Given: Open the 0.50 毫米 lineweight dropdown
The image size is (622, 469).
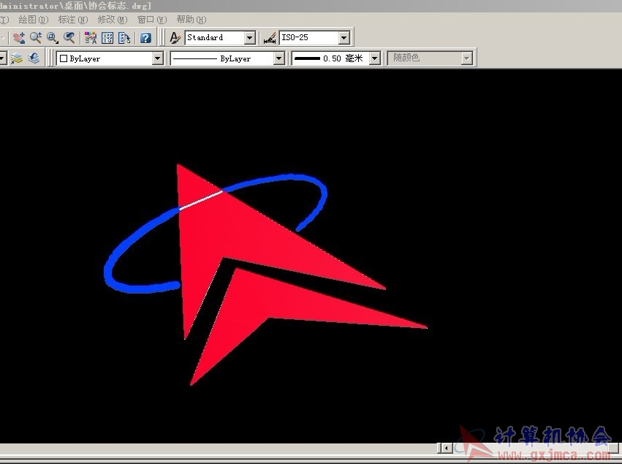Looking at the screenshot, I should [375, 58].
